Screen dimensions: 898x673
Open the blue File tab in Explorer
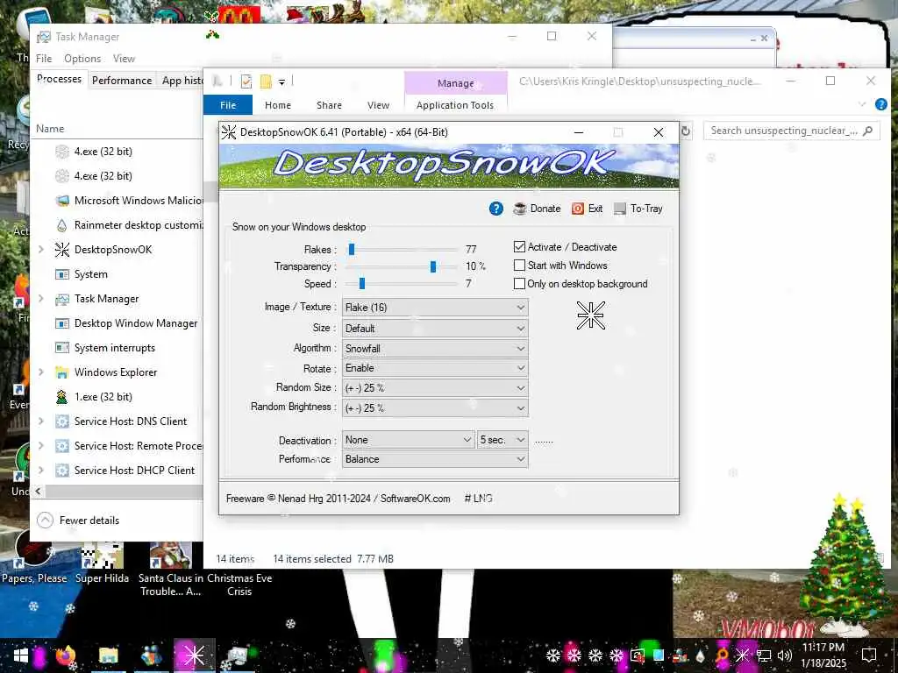coord(228,105)
